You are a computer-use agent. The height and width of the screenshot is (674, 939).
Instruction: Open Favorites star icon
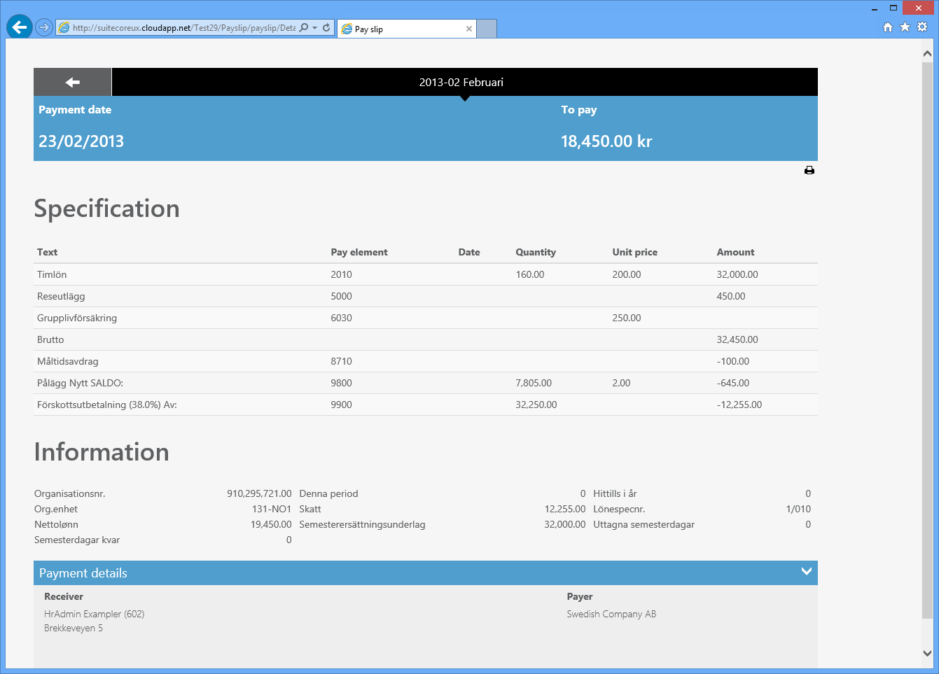[905, 27]
